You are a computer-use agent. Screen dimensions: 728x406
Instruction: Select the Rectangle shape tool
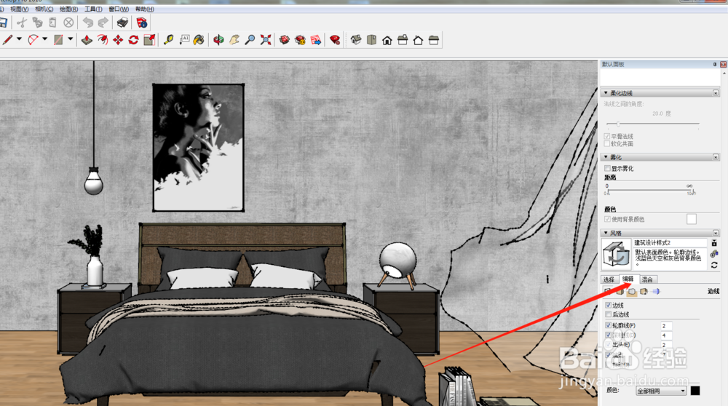pos(58,40)
